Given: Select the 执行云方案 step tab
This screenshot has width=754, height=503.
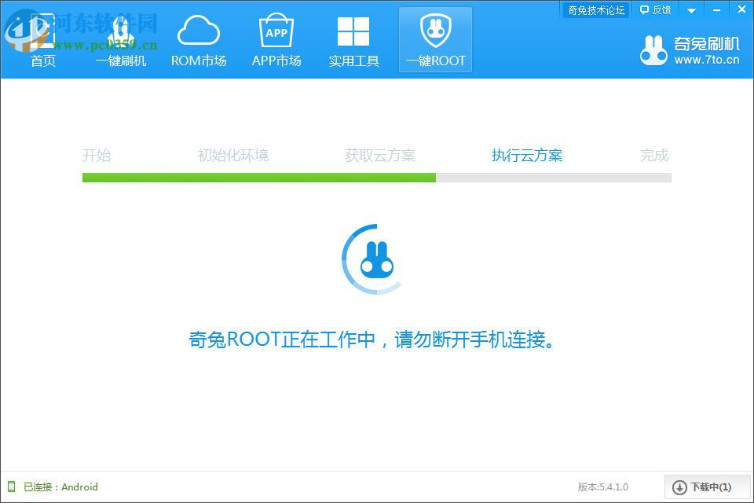Looking at the screenshot, I should coord(526,155).
